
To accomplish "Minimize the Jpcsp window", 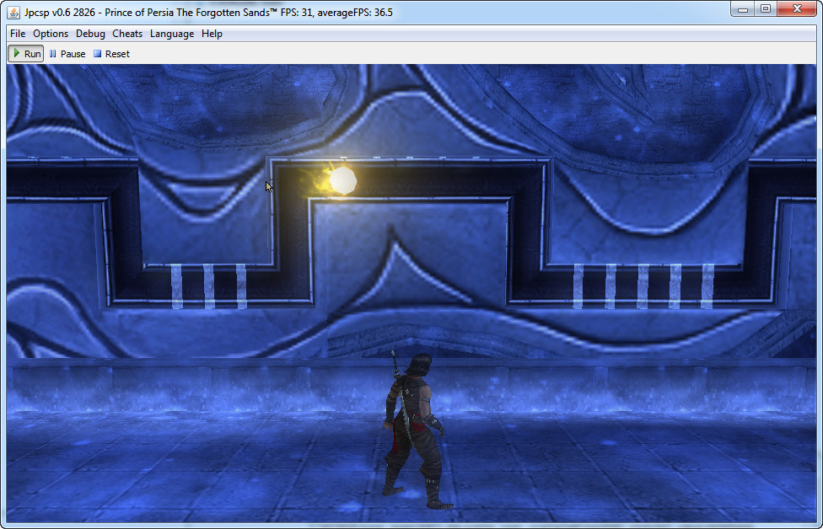I will coord(742,9).
